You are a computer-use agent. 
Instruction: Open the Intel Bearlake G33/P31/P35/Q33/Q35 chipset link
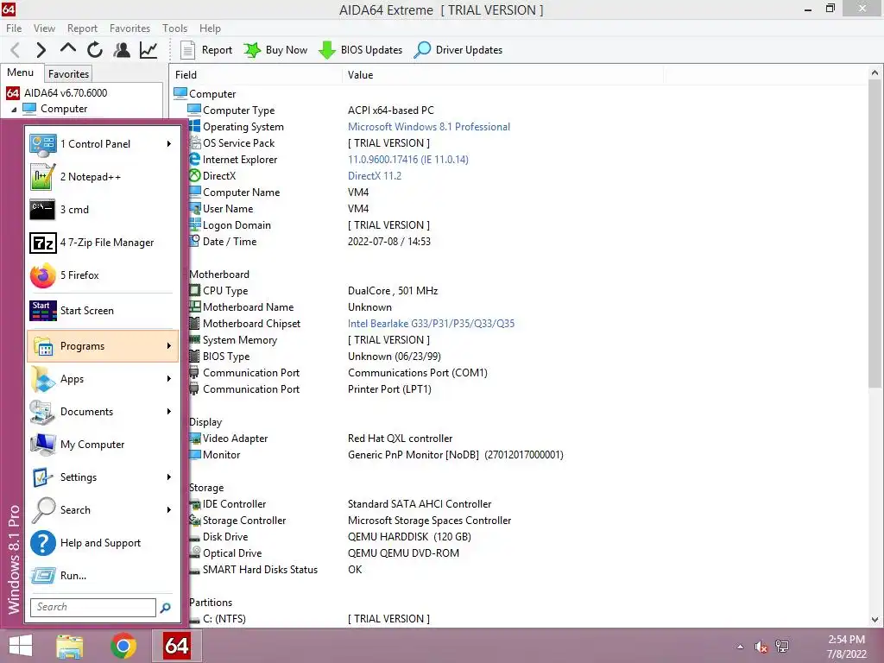pos(431,324)
